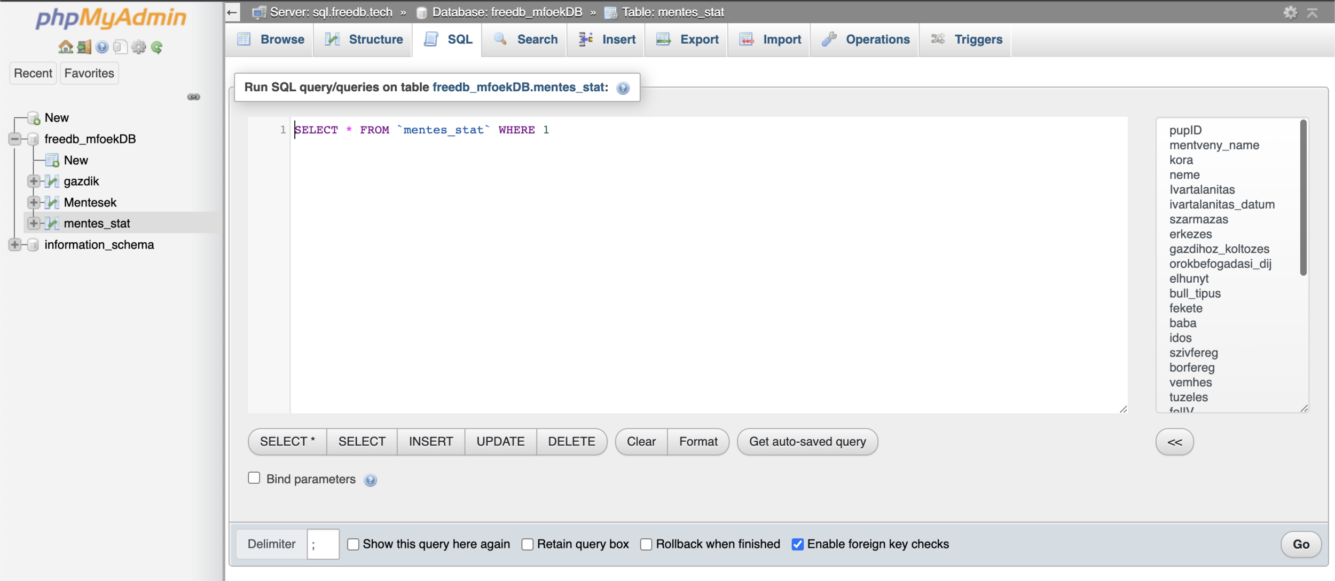
Task: Enable the Bind parameters checkbox
Action: click(x=254, y=478)
